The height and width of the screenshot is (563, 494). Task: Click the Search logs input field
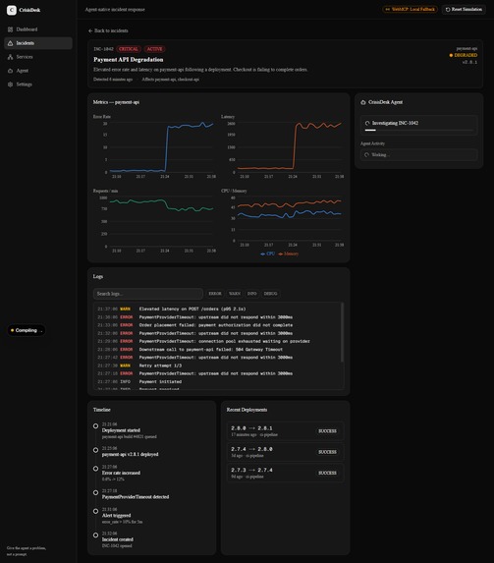pyautogui.click(x=148, y=294)
